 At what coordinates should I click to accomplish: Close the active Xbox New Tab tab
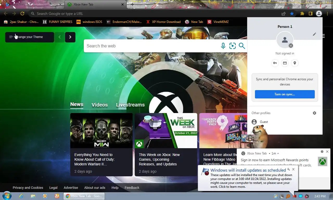pos(123,4)
